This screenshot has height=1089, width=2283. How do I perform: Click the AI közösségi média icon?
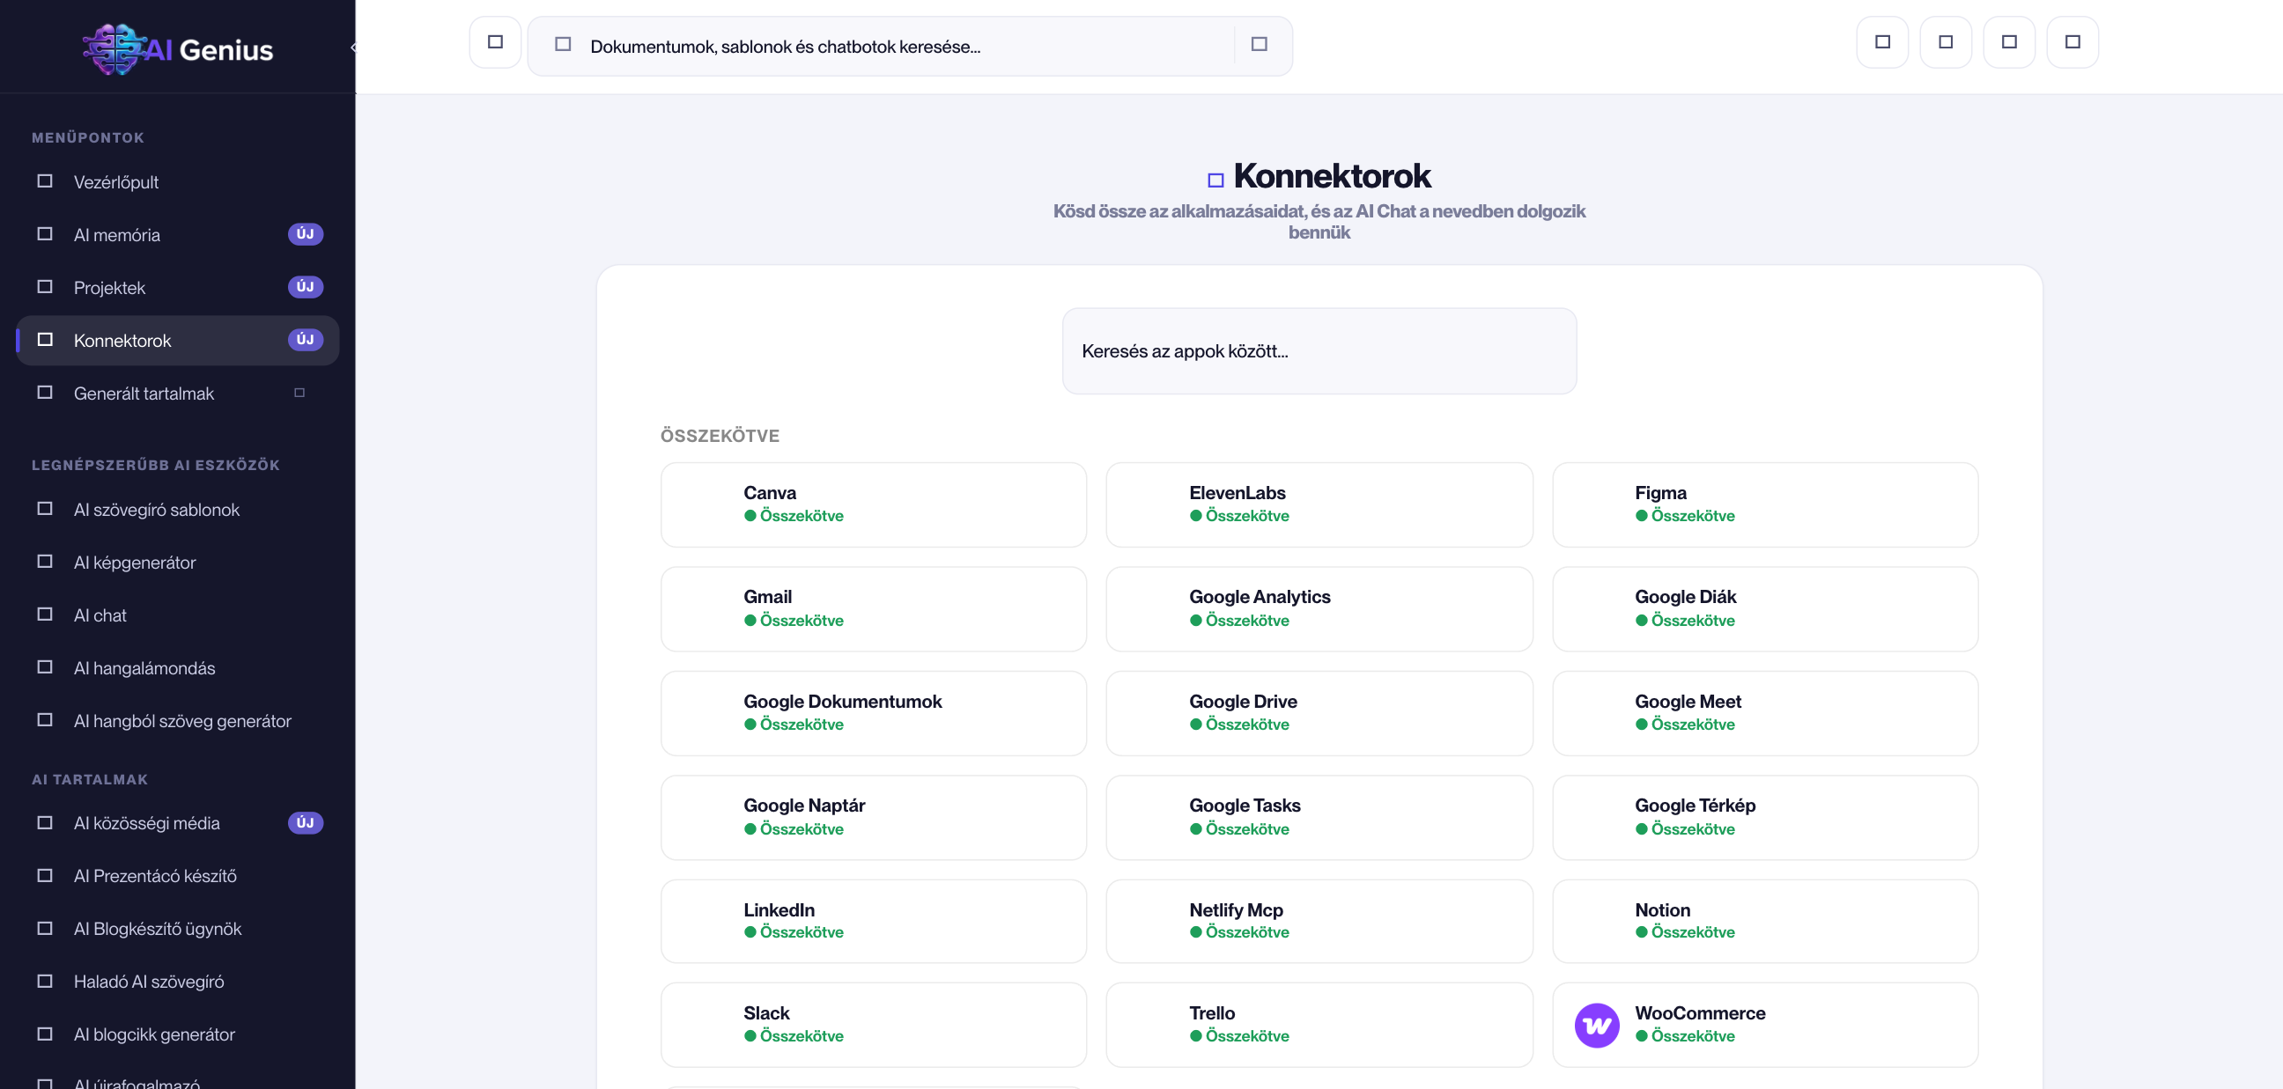pos(45,822)
